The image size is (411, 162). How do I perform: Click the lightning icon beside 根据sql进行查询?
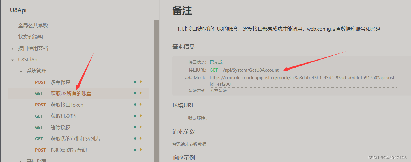click(141, 150)
